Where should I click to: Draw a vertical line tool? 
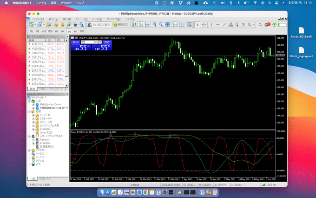pyautogui.click(x=211, y=25)
